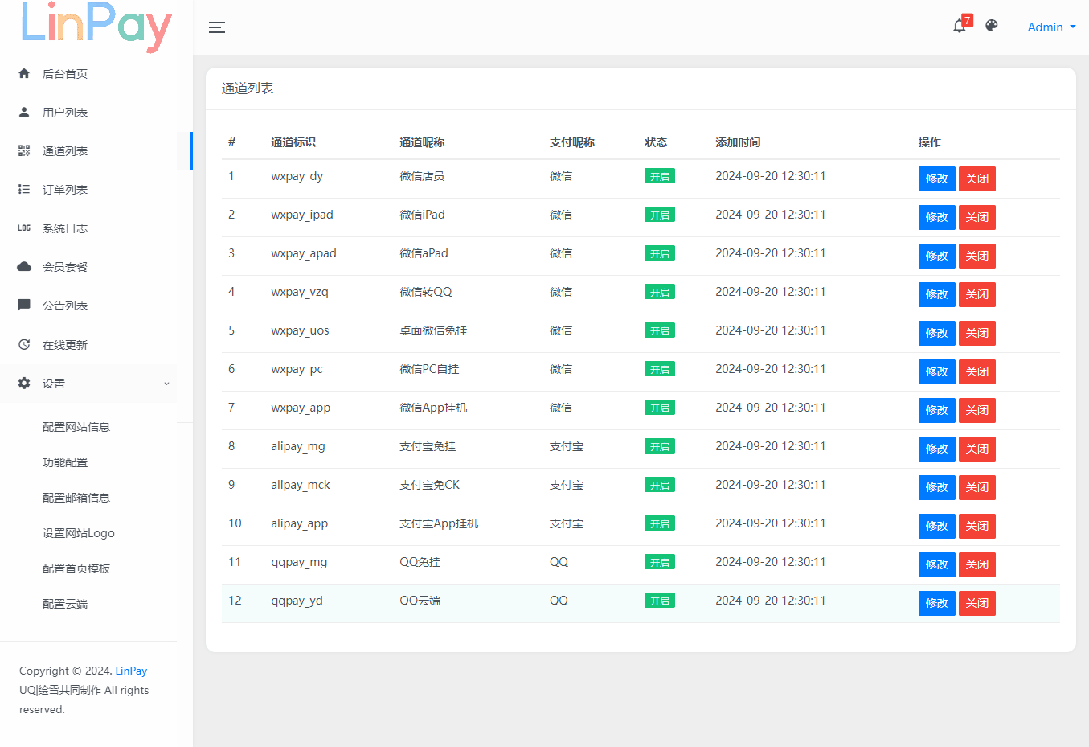Viewport: 1089px width, 747px height.
Task: Click the 微信转QQ channel name cell
Action: (x=426, y=292)
